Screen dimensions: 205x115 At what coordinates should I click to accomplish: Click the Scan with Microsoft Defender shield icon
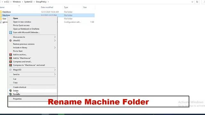(x=11, y=32)
